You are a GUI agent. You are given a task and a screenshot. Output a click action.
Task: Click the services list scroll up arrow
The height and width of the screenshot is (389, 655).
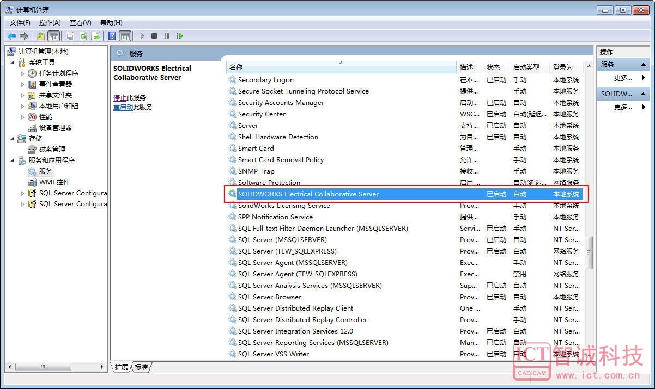(588, 67)
